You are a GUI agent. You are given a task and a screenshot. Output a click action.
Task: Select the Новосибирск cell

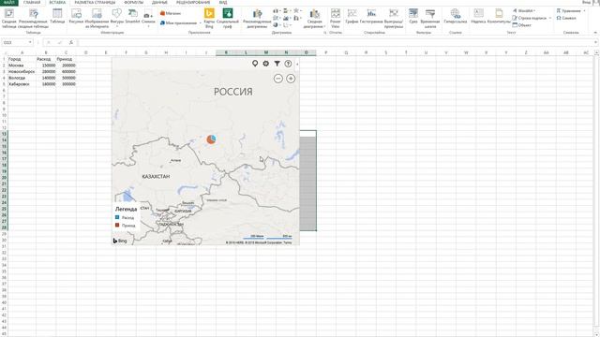coord(22,71)
